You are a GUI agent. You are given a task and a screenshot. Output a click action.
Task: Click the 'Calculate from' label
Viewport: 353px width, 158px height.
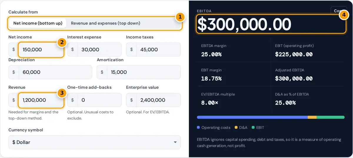coord(23,12)
